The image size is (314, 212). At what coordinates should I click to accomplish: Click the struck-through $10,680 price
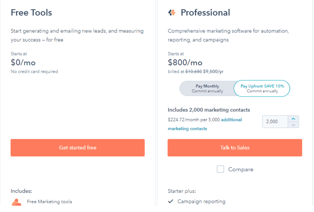(x=193, y=72)
